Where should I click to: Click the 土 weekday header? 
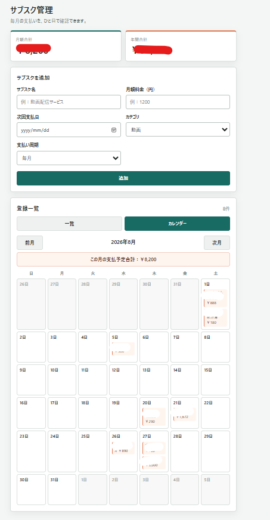216,274
